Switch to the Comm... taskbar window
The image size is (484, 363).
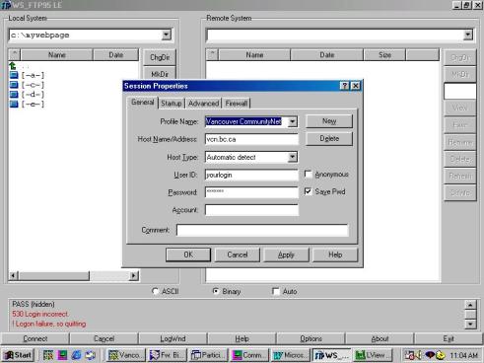(x=249, y=355)
